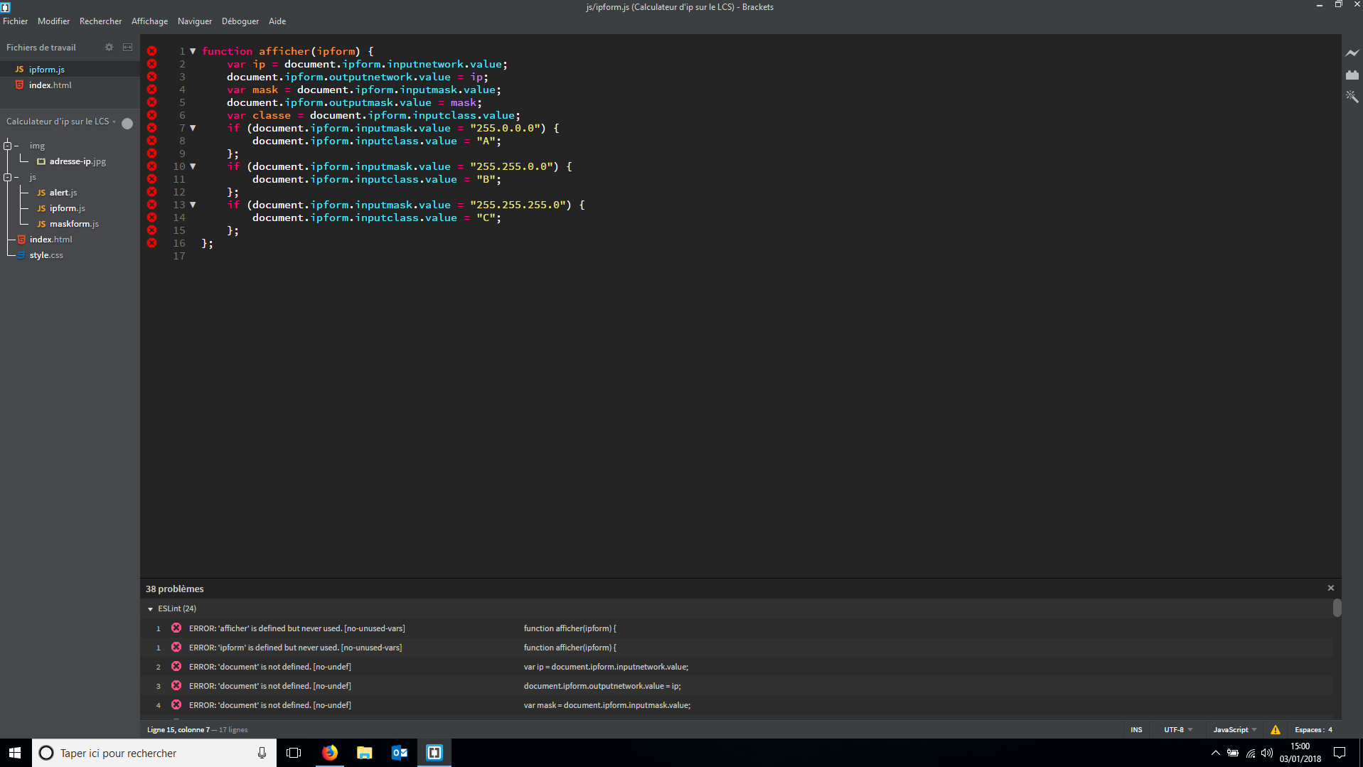Click the magic wand icon in right toolbar
This screenshot has width=1363, height=767.
1352,96
